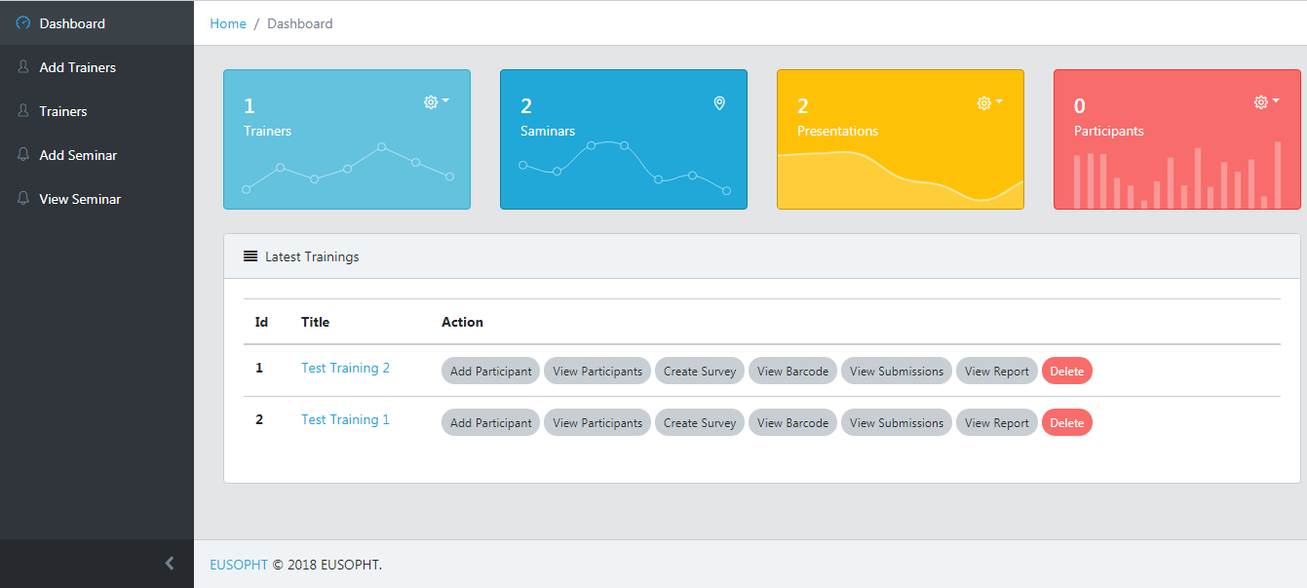Viewport: 1307px width, 588px height.
Task: Go to the Trainers sidebar menu item
Action: 63,111
